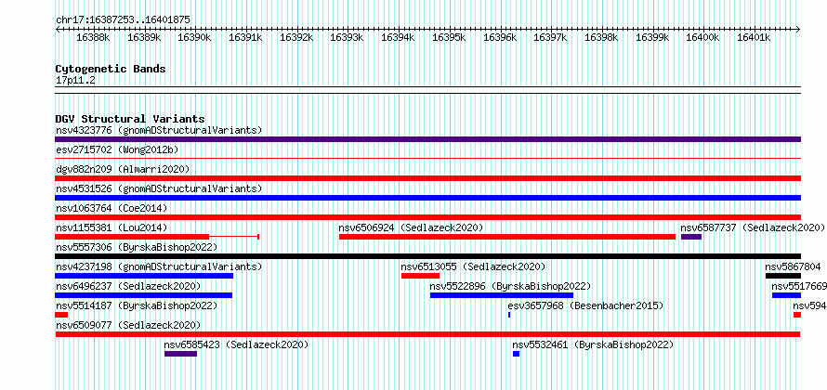
Task: Click the red nsv6506924 variant bar
Action: click(507, 237)
